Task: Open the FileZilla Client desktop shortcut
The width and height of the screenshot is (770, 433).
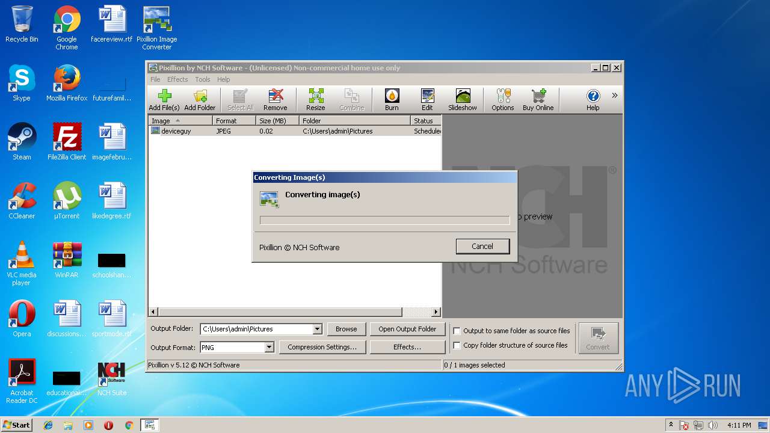Action: (x=67, y=143)
